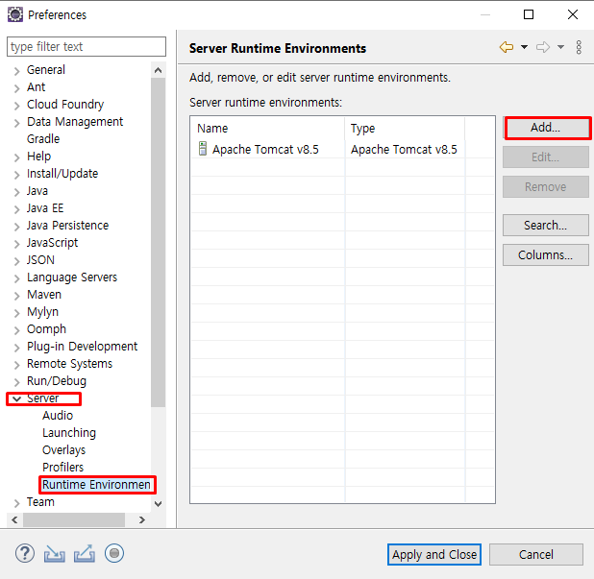Viewport: 594px width, 579px height.
Task: Click the Import preferences icon
Action: 54,554
